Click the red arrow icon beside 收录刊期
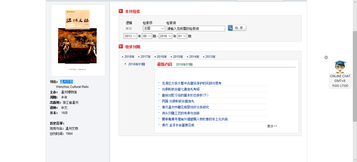 [x=121, y=47]
